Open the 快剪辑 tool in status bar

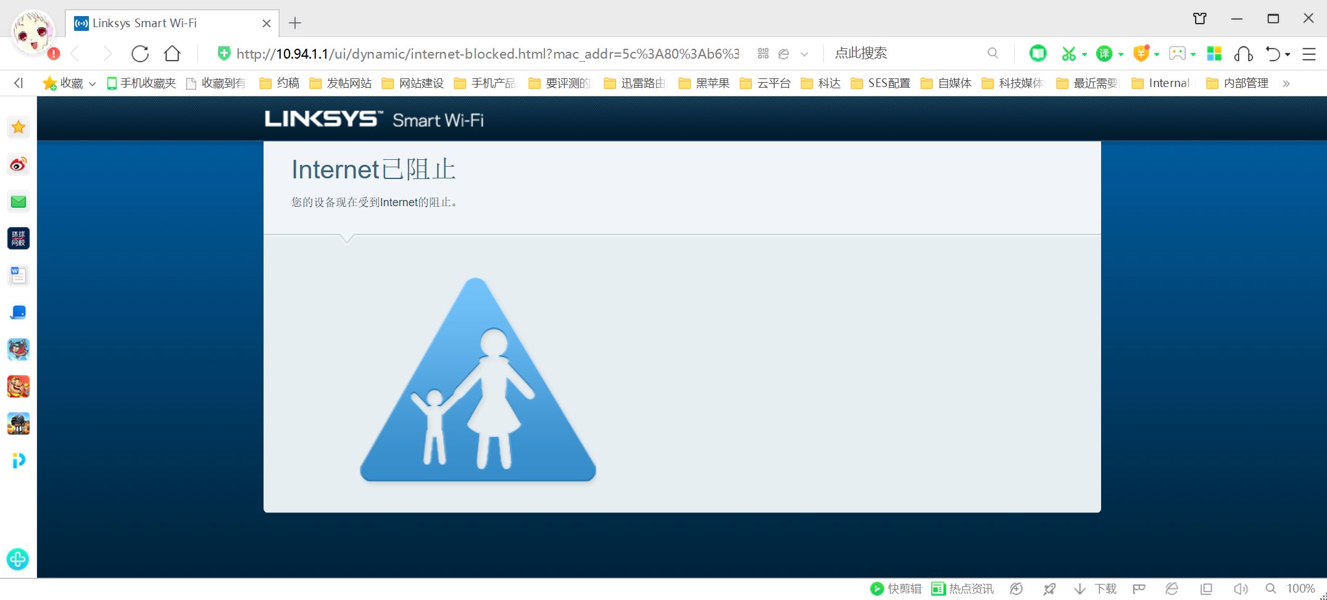tap(896, 588)
